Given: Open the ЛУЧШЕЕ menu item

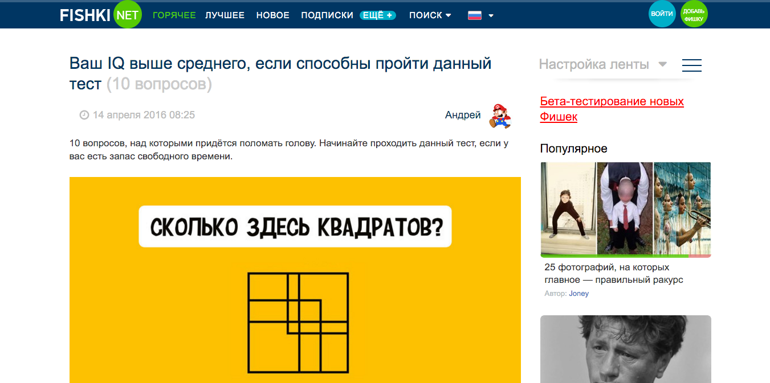Looking at the screenshot, I should (225, 15).
